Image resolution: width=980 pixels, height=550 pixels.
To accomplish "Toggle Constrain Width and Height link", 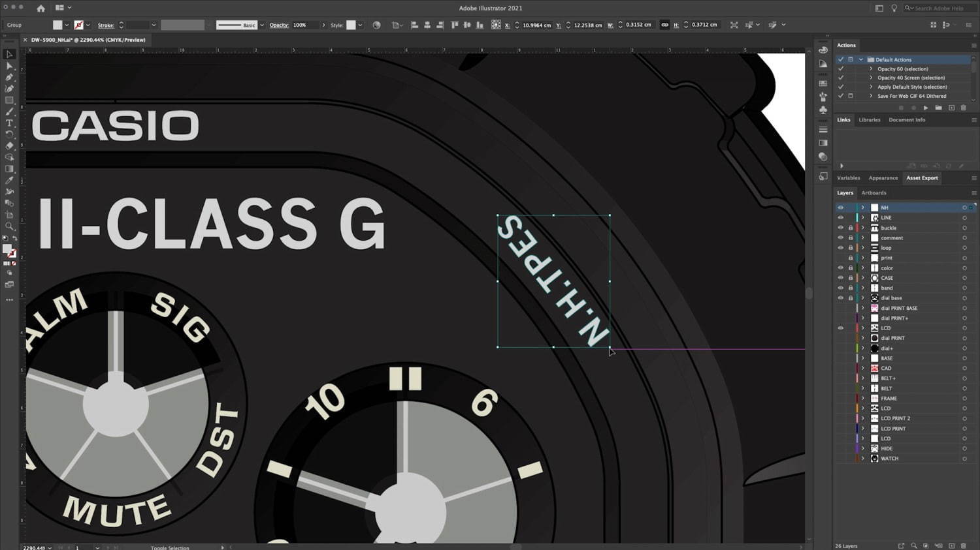I will 664,25.
